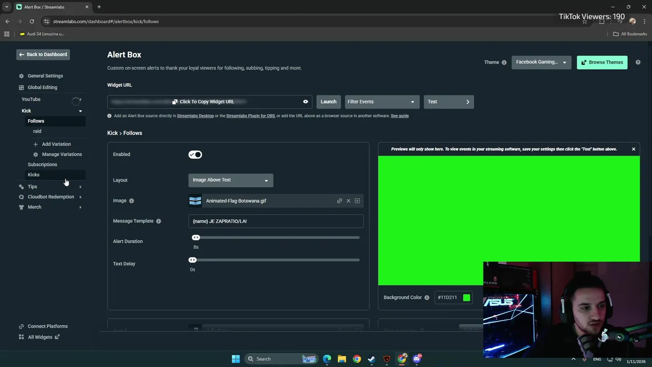Click the Text Delay slider handle
The height and width of the screenshot is (367, 652).
pyautogui.click(x=193, y=260)
